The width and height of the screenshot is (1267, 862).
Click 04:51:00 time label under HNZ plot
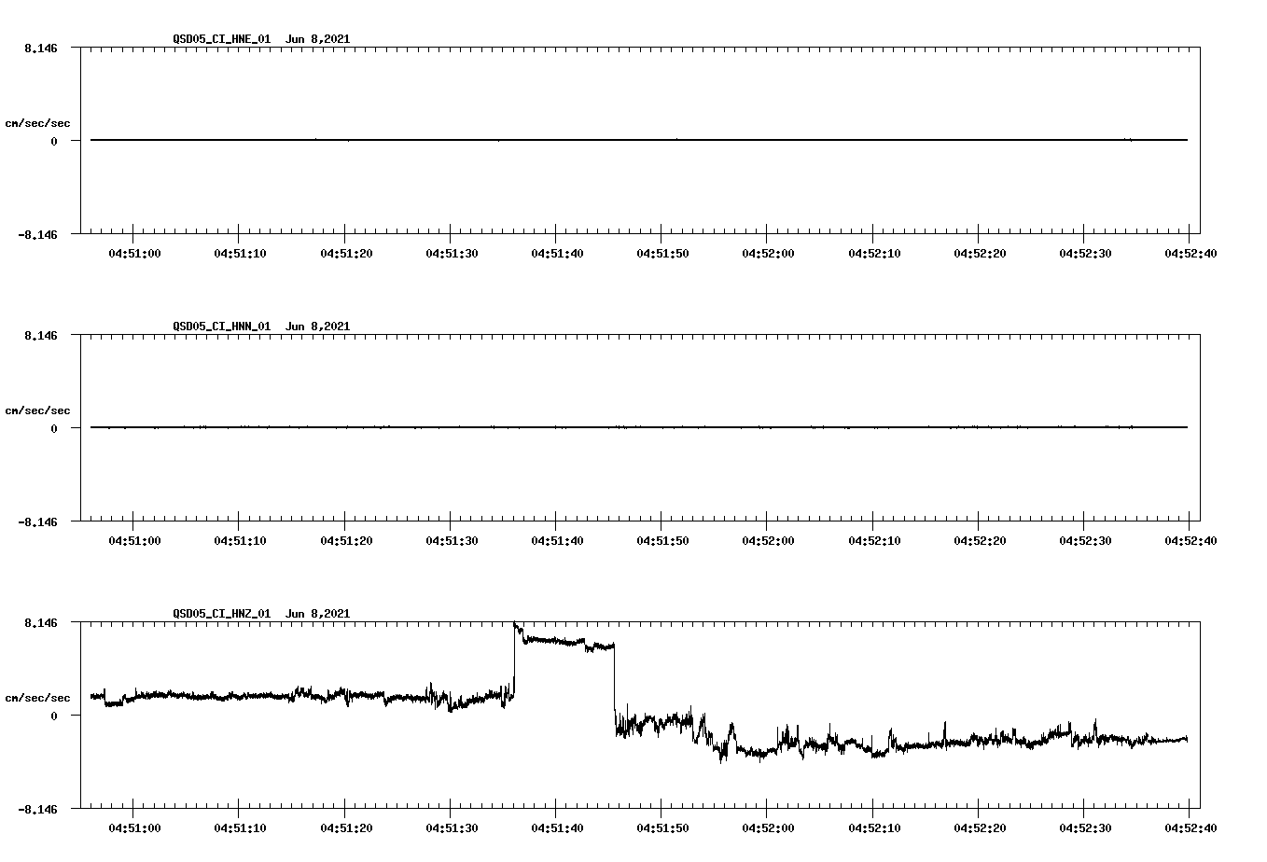point(134,827)
